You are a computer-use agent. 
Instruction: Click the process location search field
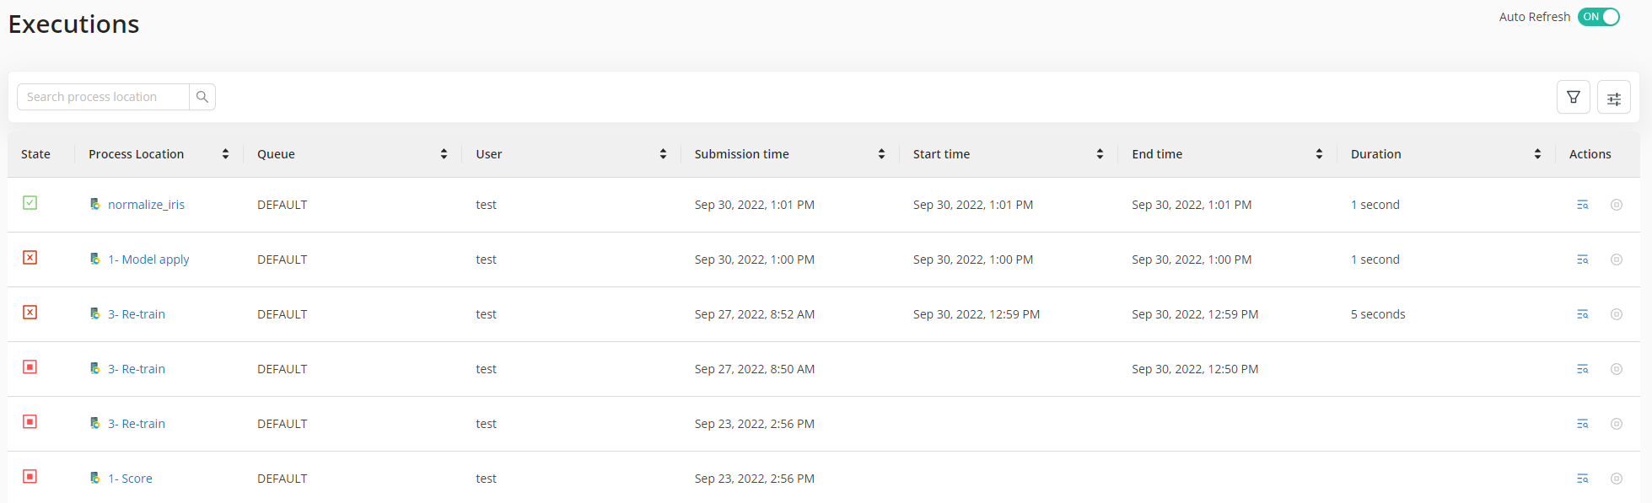(103, 96)
